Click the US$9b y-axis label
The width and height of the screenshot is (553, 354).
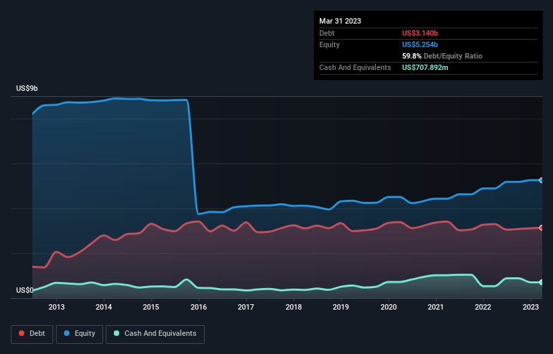(x=27, y=88)
